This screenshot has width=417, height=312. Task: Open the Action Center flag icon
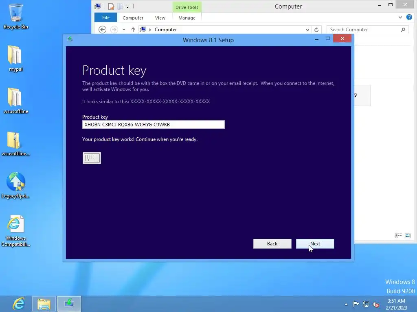tap(356, 304)
